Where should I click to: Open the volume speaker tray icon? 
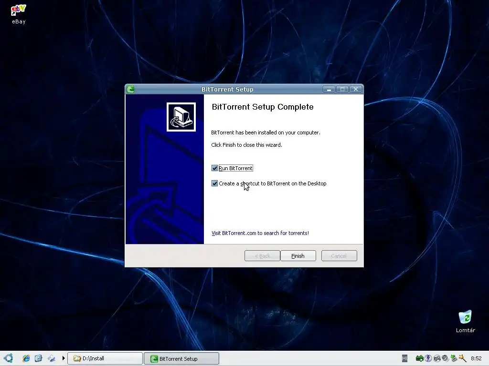445,358
